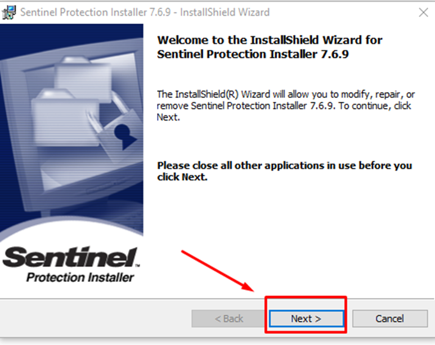Click the "Protection Installer" italic caption
The height and width of the screenshot is (345, 435).
[80, 277]
